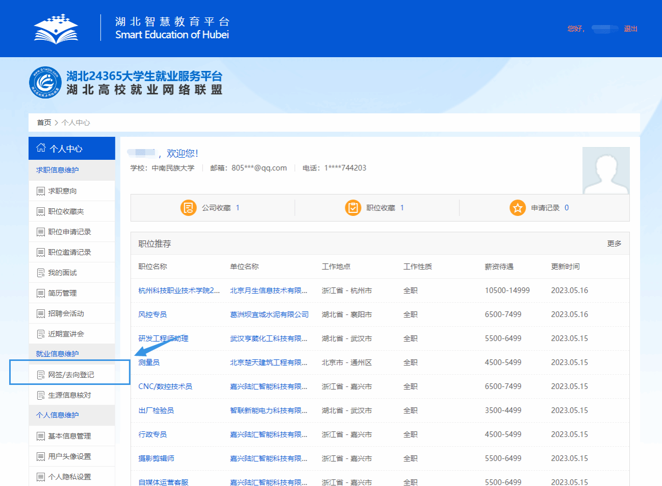
Task: Expand 更多 in job recommendations
Action: (x=614, y=244)
